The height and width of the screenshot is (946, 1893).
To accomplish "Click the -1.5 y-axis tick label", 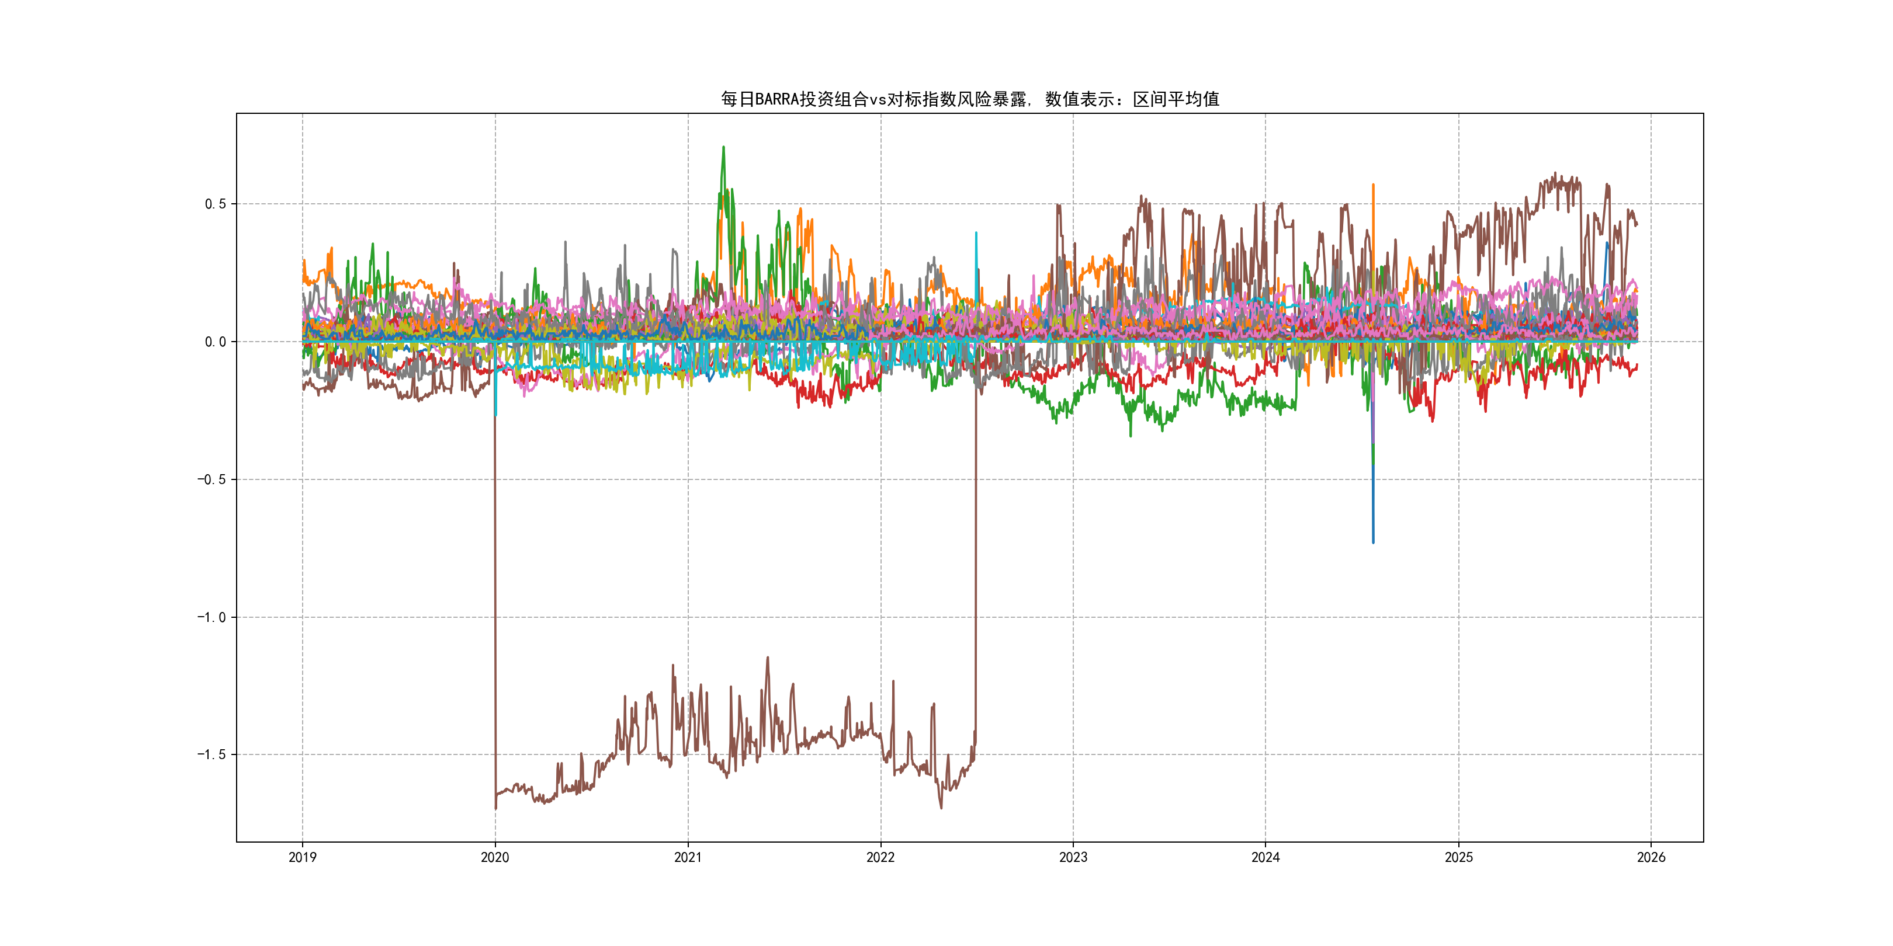I will (211, 754).
